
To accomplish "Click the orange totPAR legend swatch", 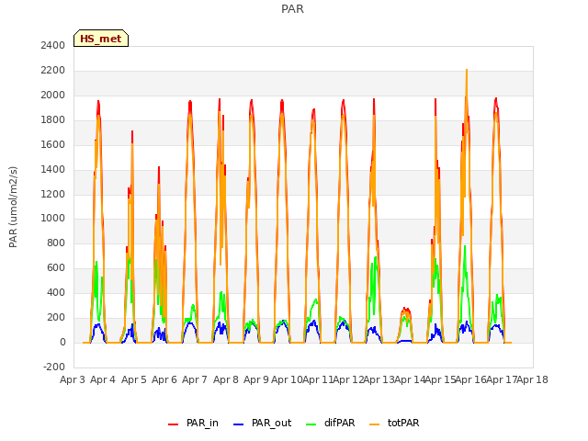I will point(374,424).
